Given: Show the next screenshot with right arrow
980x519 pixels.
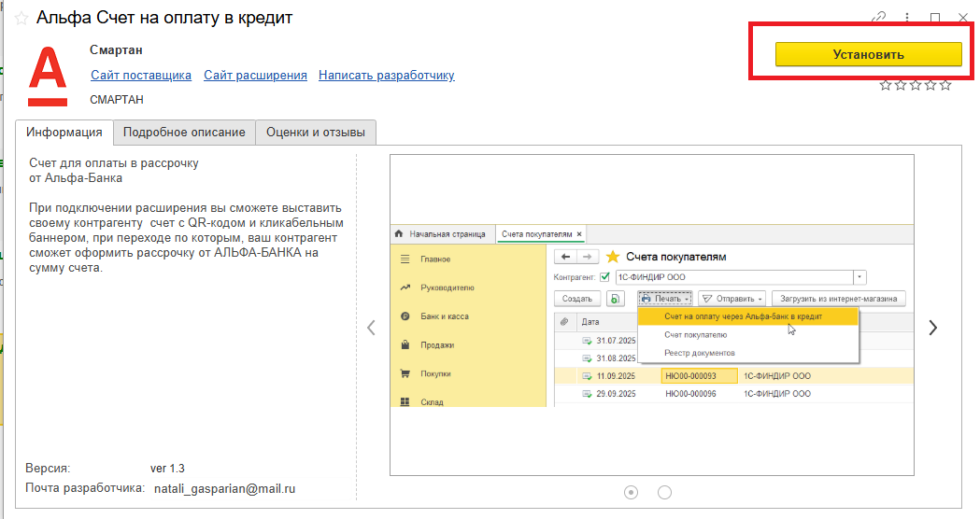Looking at the screenshot, I should click(932, 328).
